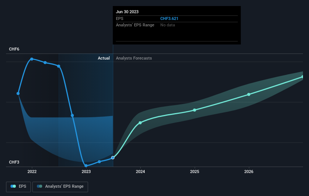
Task: Click the CHF3.621 EPS value in tooltip
Action: click(x=169, y=18)
